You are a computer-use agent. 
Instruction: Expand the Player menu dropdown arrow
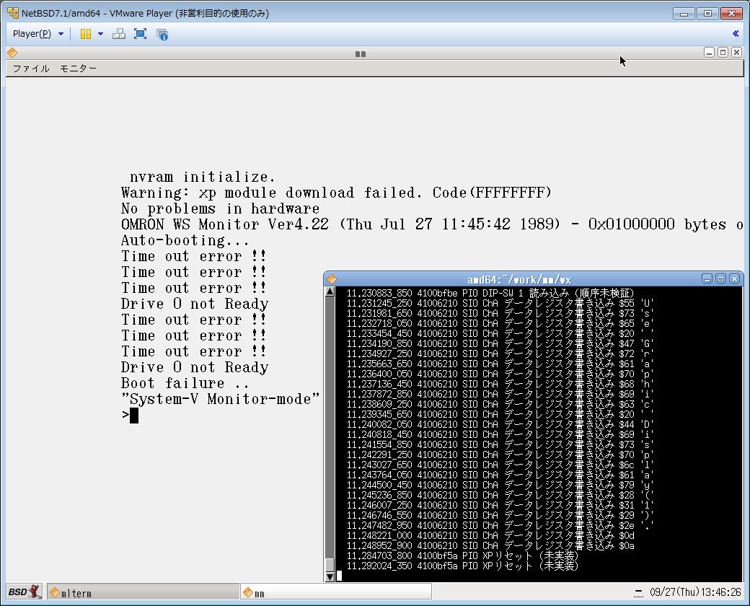click(x=61, y=34)
